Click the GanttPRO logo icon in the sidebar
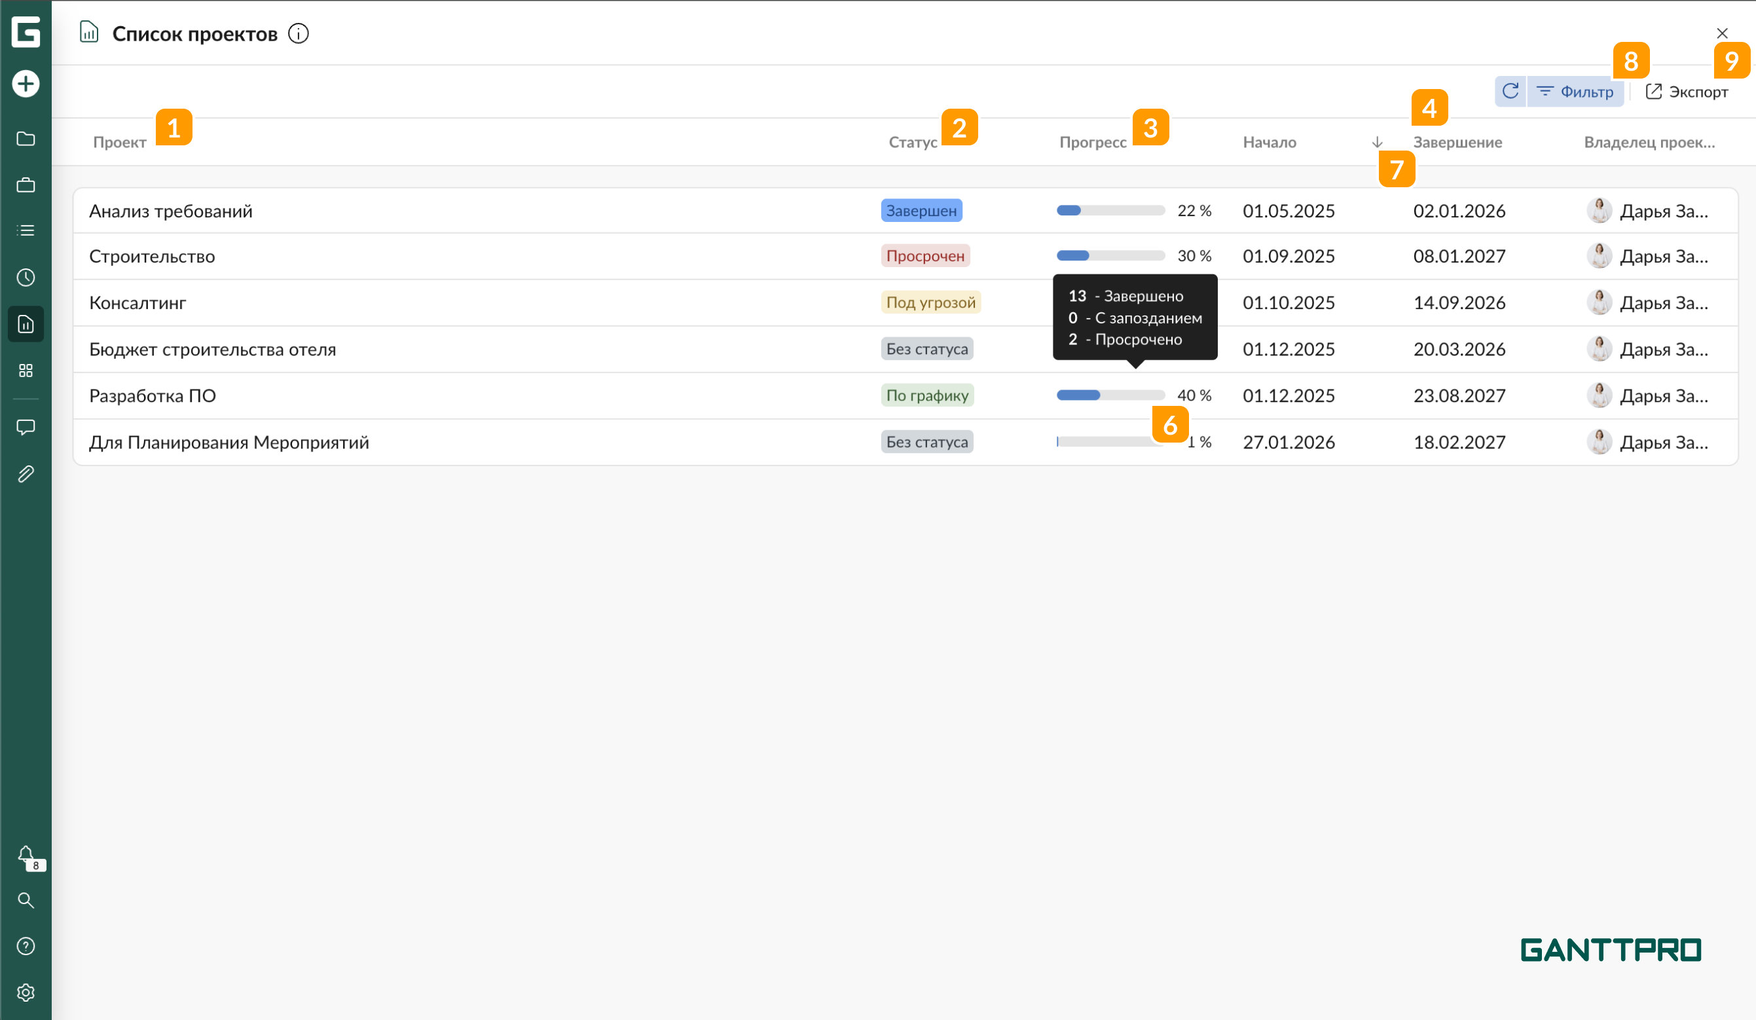 [26, 33]
